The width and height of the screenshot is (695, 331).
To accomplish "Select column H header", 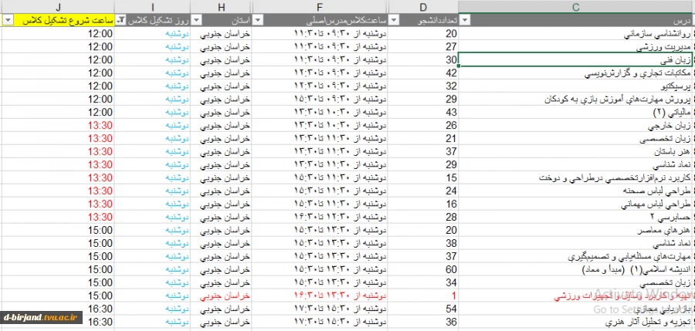I will pos(221,7).
